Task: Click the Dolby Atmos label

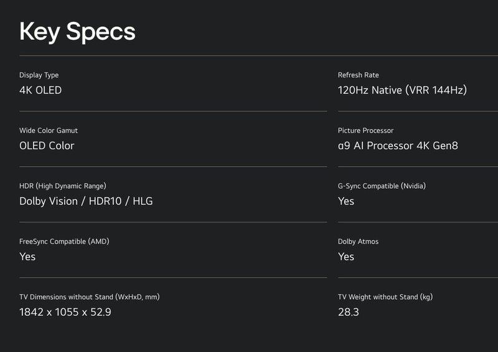Action: pos(358,242)
